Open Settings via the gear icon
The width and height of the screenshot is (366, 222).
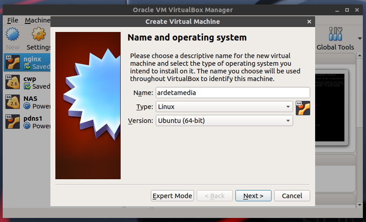pyautogui.click(x=39, y=34)
